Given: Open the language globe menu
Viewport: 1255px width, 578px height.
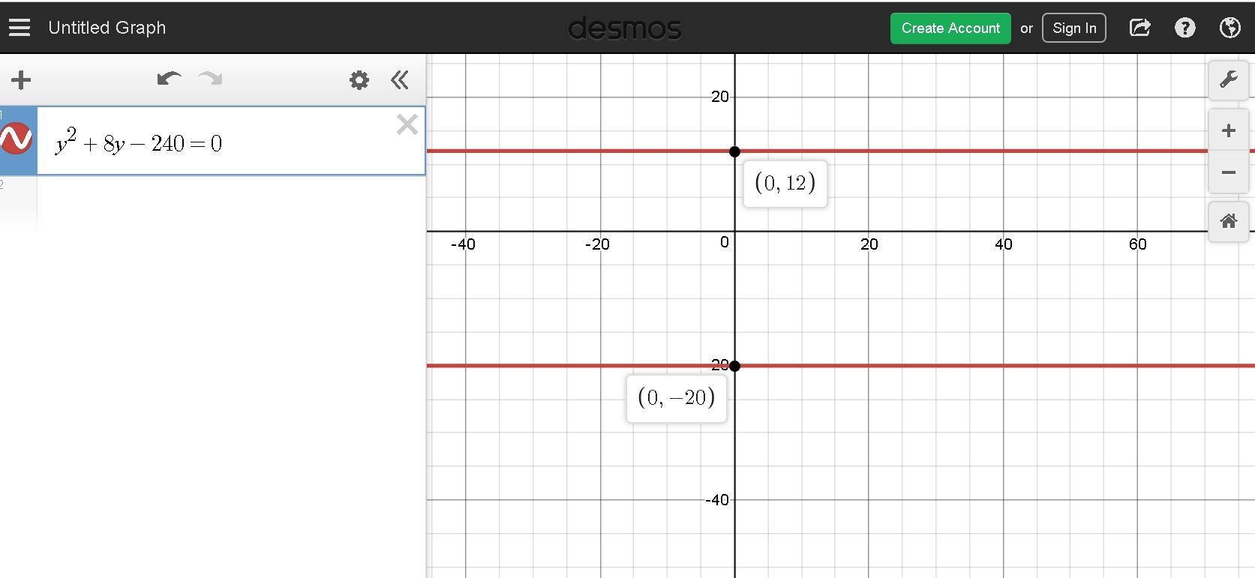Looking at the screenshot, I should [1229, 28].
